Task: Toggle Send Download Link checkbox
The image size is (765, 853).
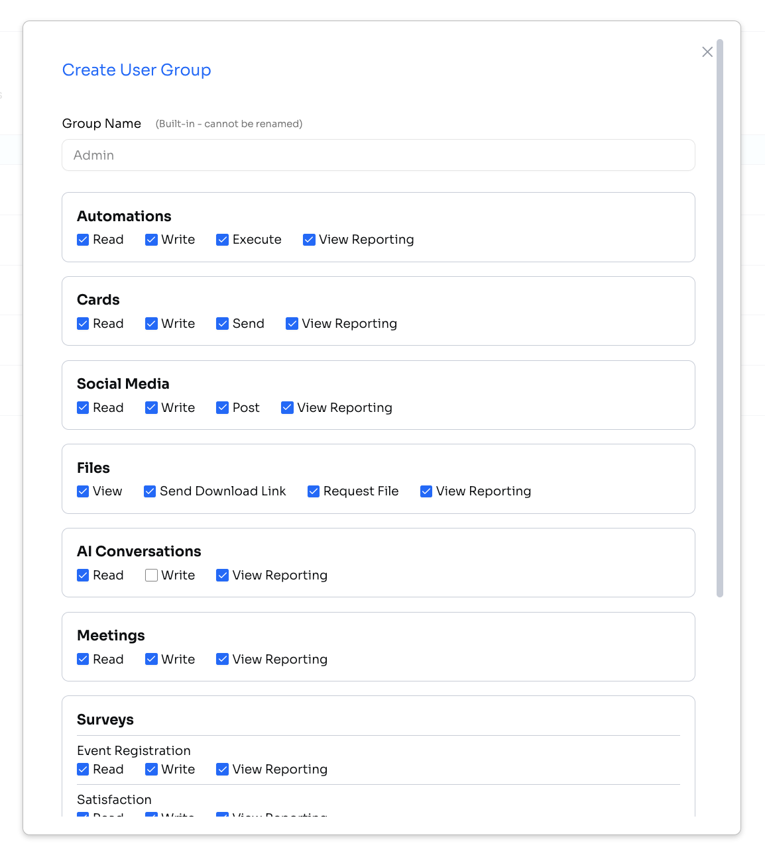Action: pyautogui.click(x=150, y=491)
